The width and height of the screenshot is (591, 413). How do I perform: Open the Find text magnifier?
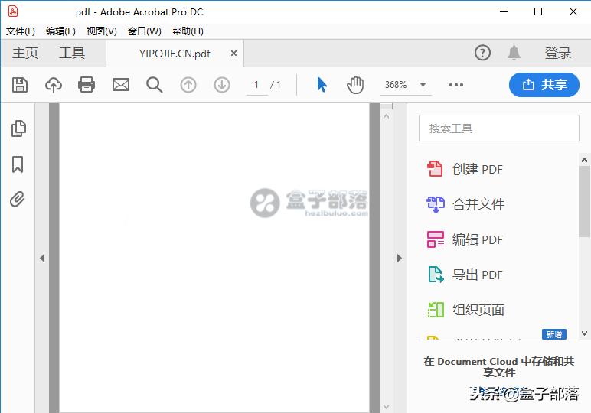(154, 85)
